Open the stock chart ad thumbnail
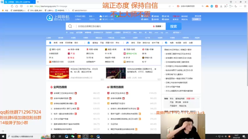Image resolution: width=248 pixels, height=139 pixels. pyautogui.click(x=116, y=73)
